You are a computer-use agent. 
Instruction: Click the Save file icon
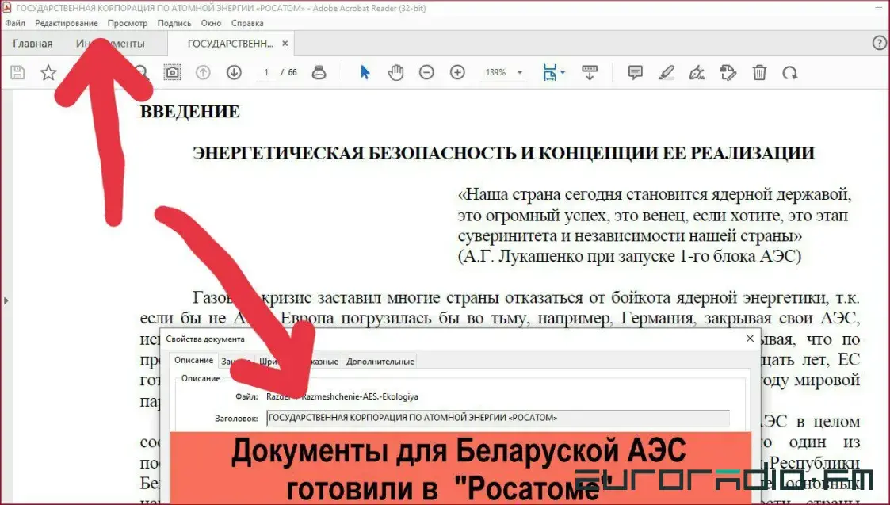click(x=17, y=73)
